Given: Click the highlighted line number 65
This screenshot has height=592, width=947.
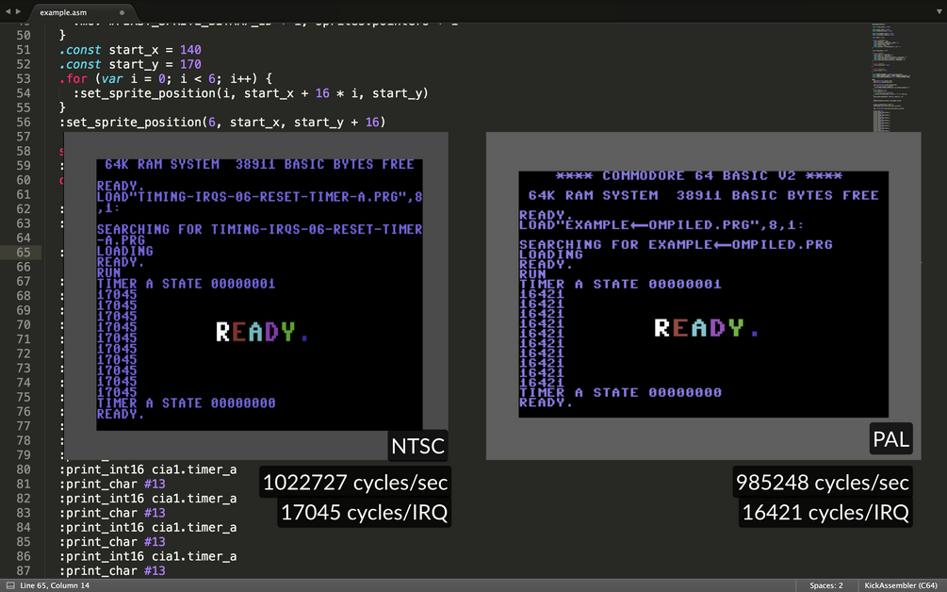Looking at the screenshot, I should 23,253.
